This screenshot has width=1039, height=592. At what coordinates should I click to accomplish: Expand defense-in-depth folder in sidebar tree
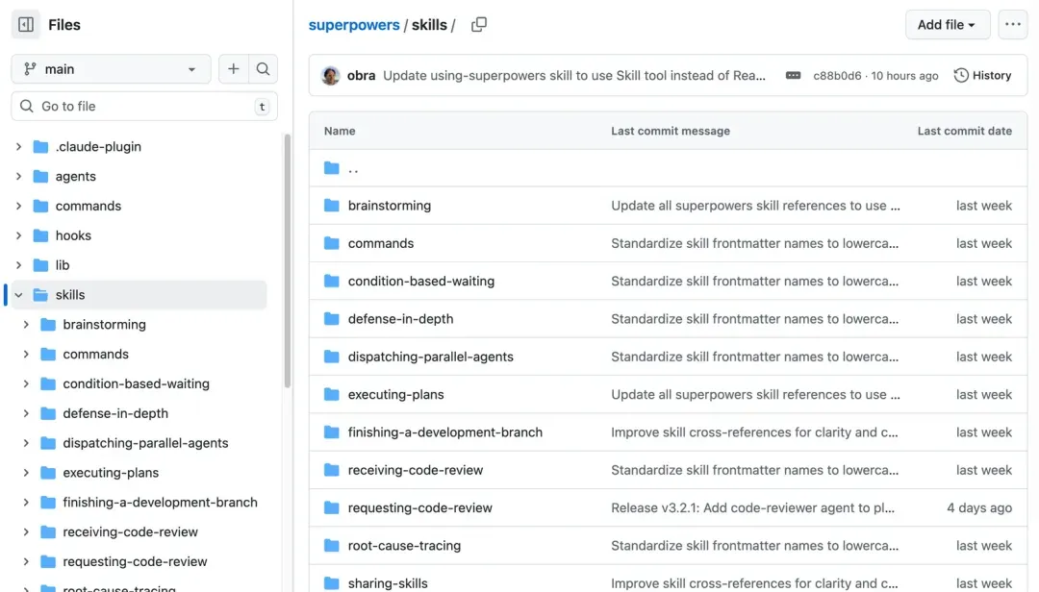click(x=26, y=413)
